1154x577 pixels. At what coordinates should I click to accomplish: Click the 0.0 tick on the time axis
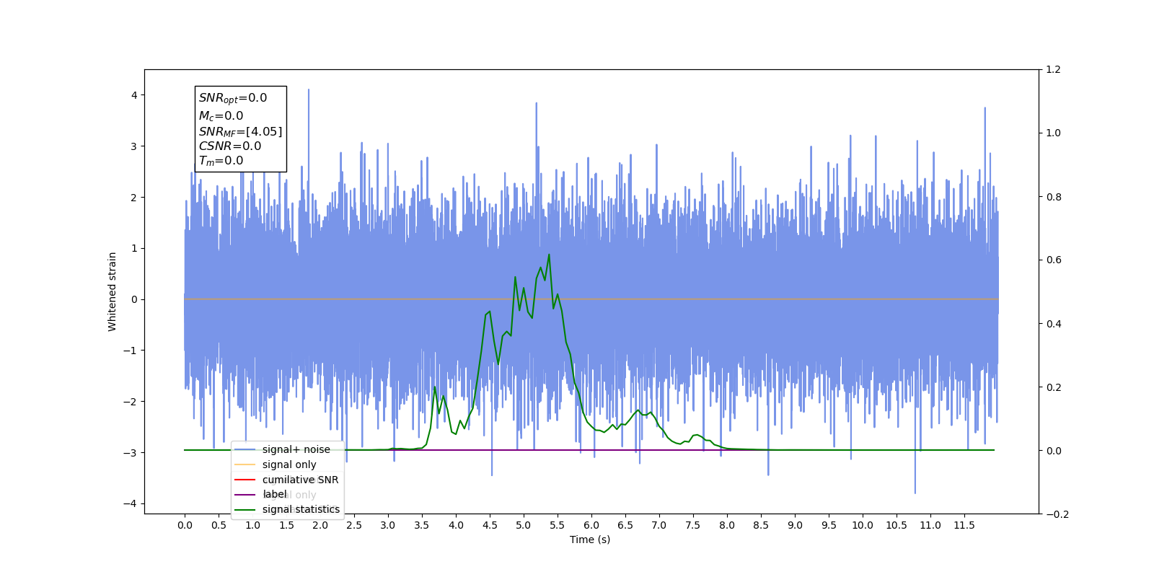185,525
